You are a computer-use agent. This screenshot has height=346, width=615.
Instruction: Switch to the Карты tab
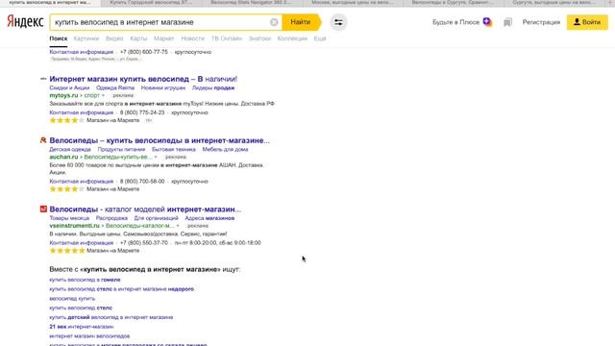click(x=138, y=38)
